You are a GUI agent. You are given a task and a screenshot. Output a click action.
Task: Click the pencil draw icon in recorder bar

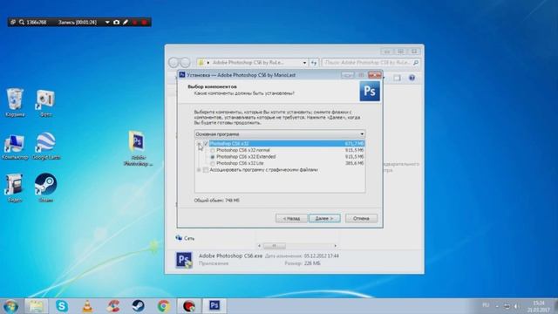pos(126,22)
